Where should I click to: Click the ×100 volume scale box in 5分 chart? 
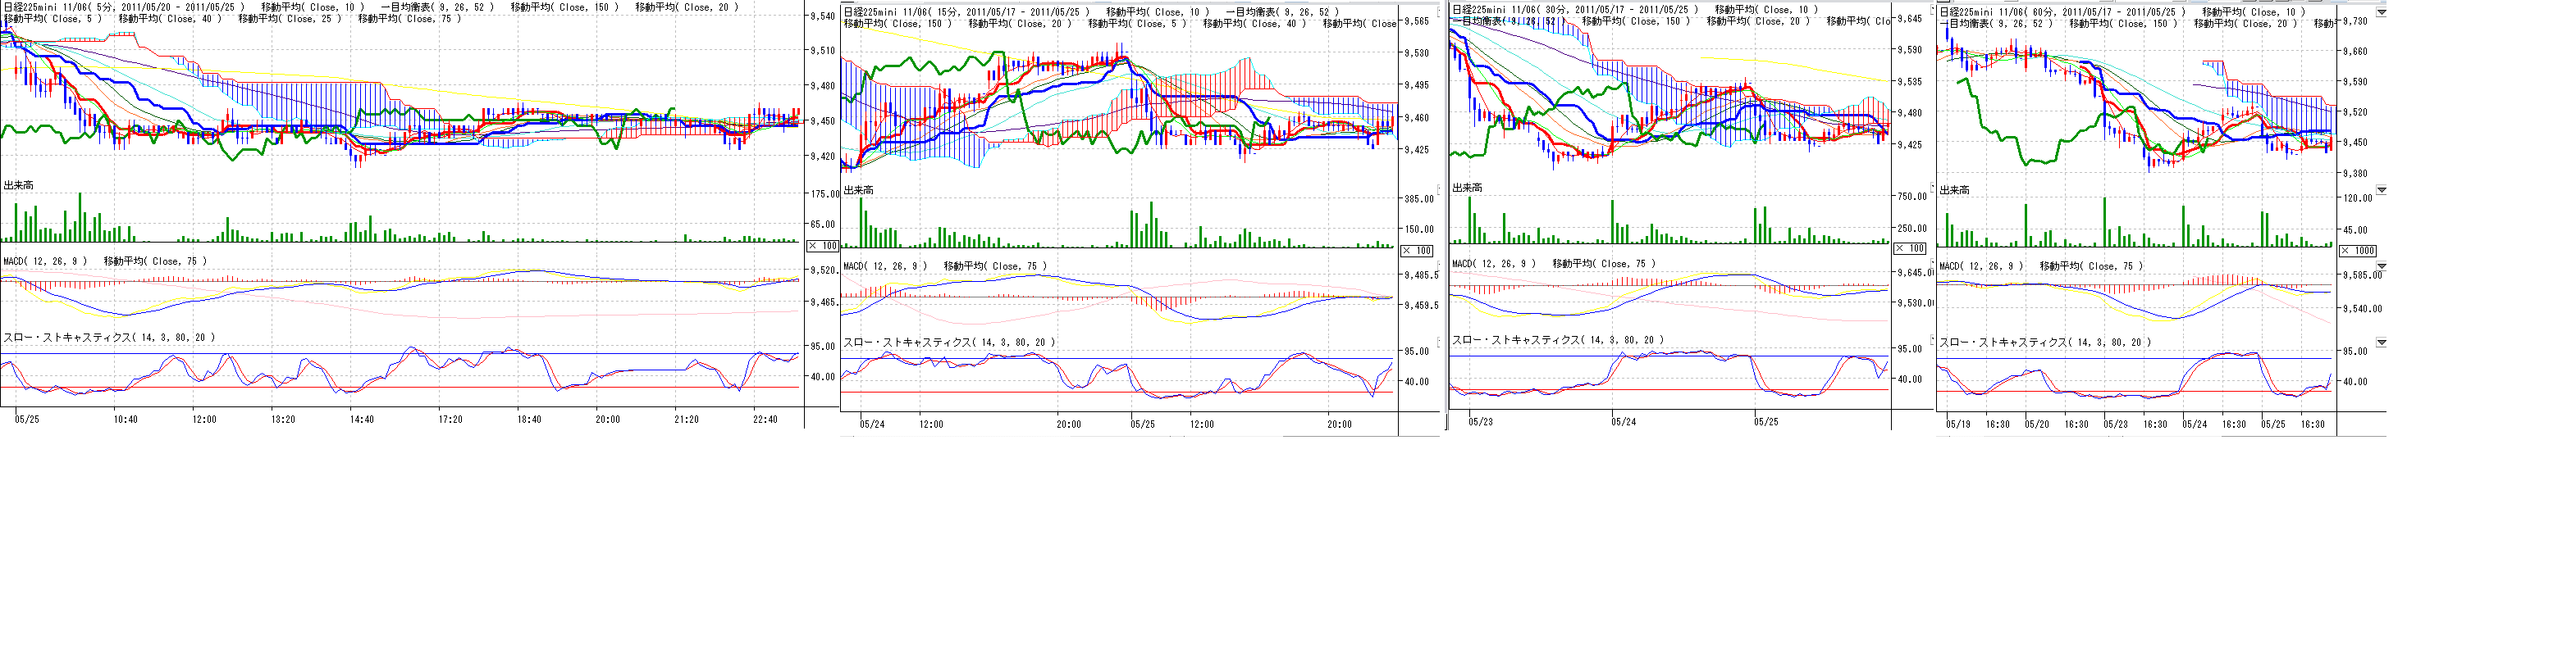tap(822, 246)
